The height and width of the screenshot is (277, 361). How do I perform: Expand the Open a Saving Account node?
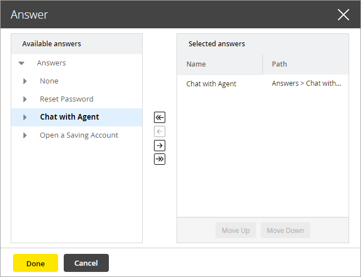click(25, 135)
